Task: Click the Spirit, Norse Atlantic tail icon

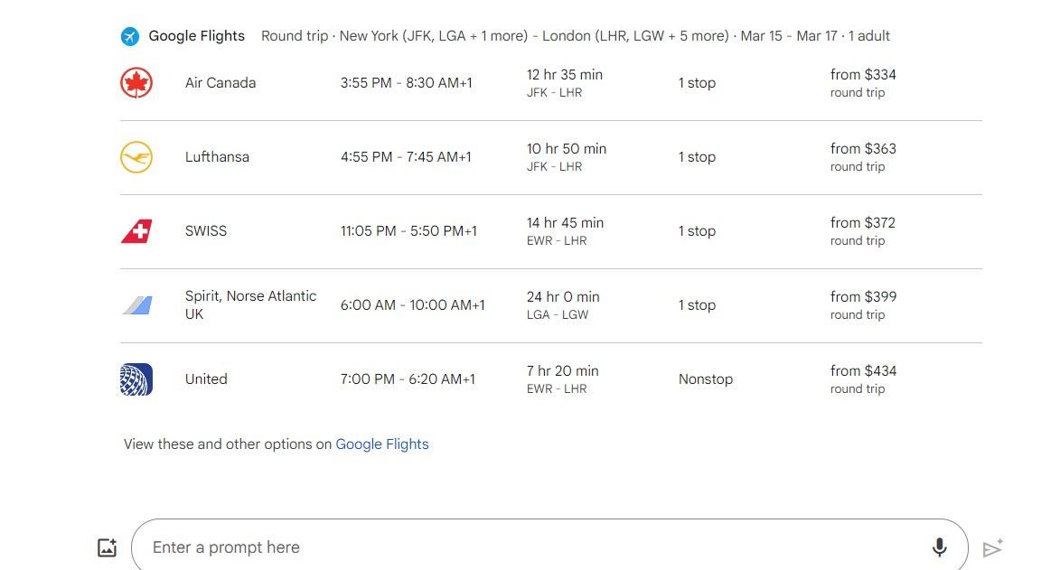Action: click(136, 305)
